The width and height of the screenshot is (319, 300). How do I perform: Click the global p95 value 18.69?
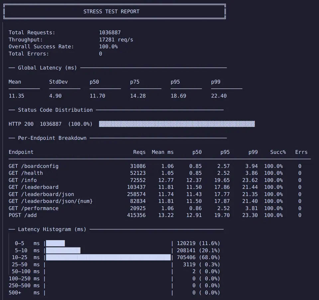[x=178, y=96]
